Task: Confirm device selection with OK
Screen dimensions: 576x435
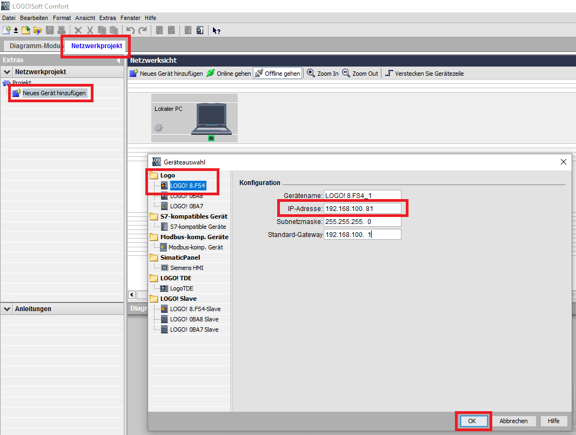Action: [472, 421]
